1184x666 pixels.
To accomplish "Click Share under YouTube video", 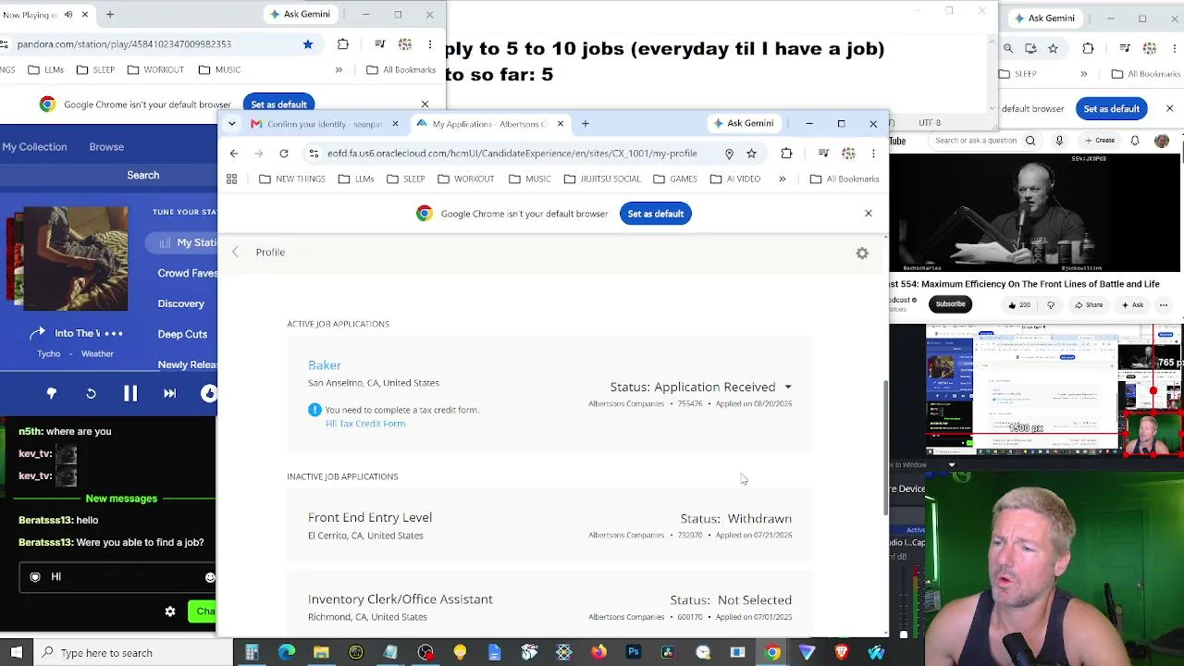I will click(1088, 304).
